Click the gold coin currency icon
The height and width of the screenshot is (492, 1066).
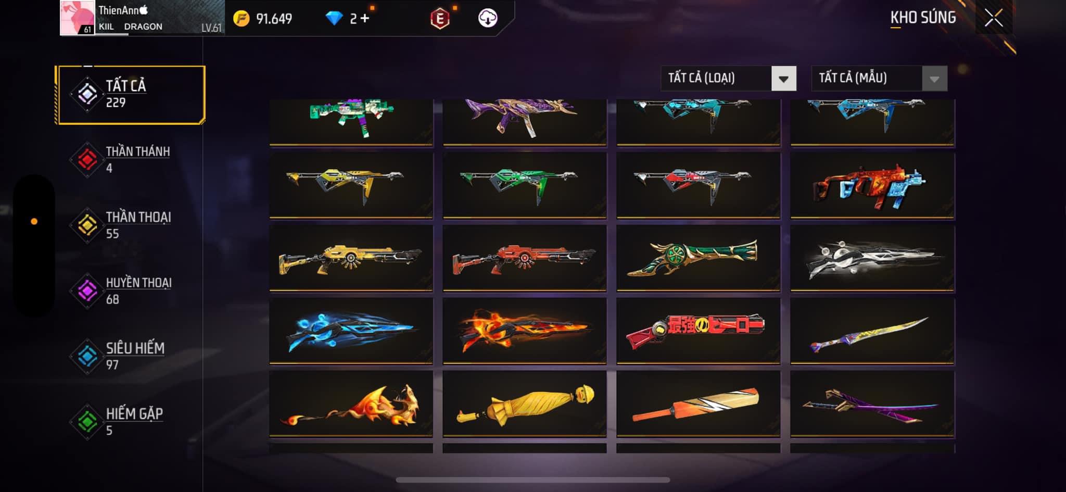point(241,19)
